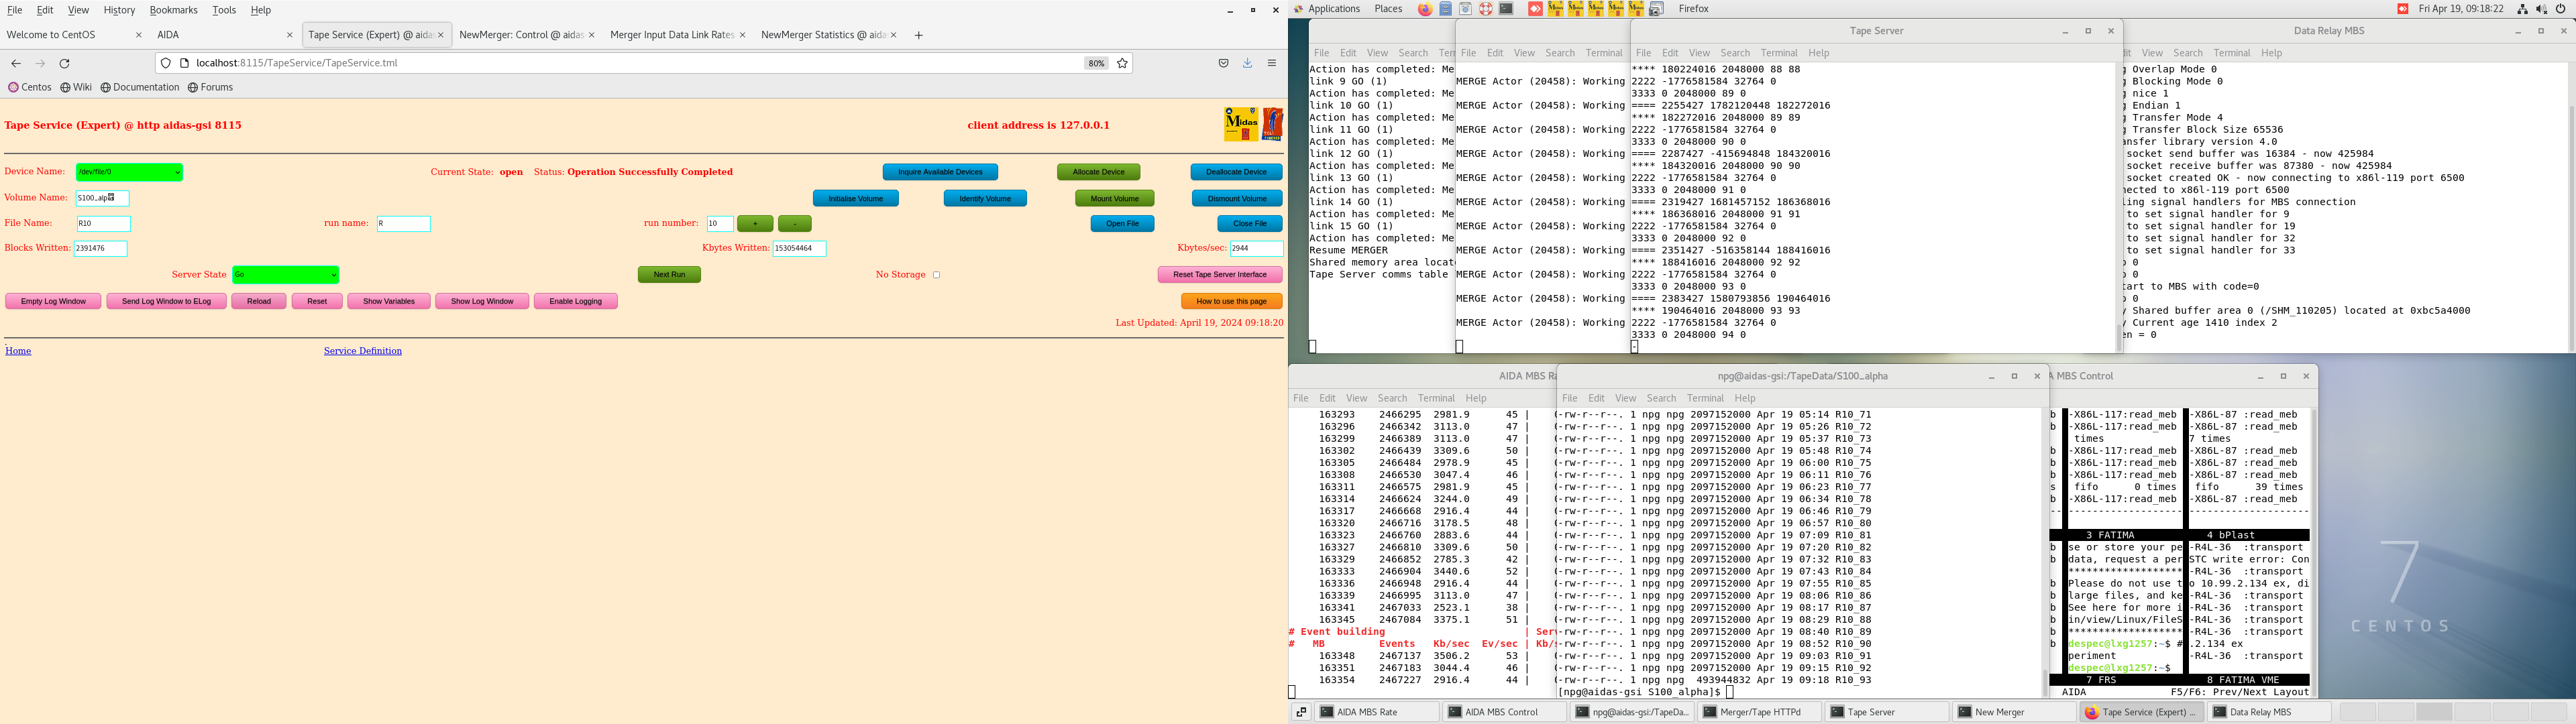
Task: Open the power menu icon
Action: (x=2561, y=9)
